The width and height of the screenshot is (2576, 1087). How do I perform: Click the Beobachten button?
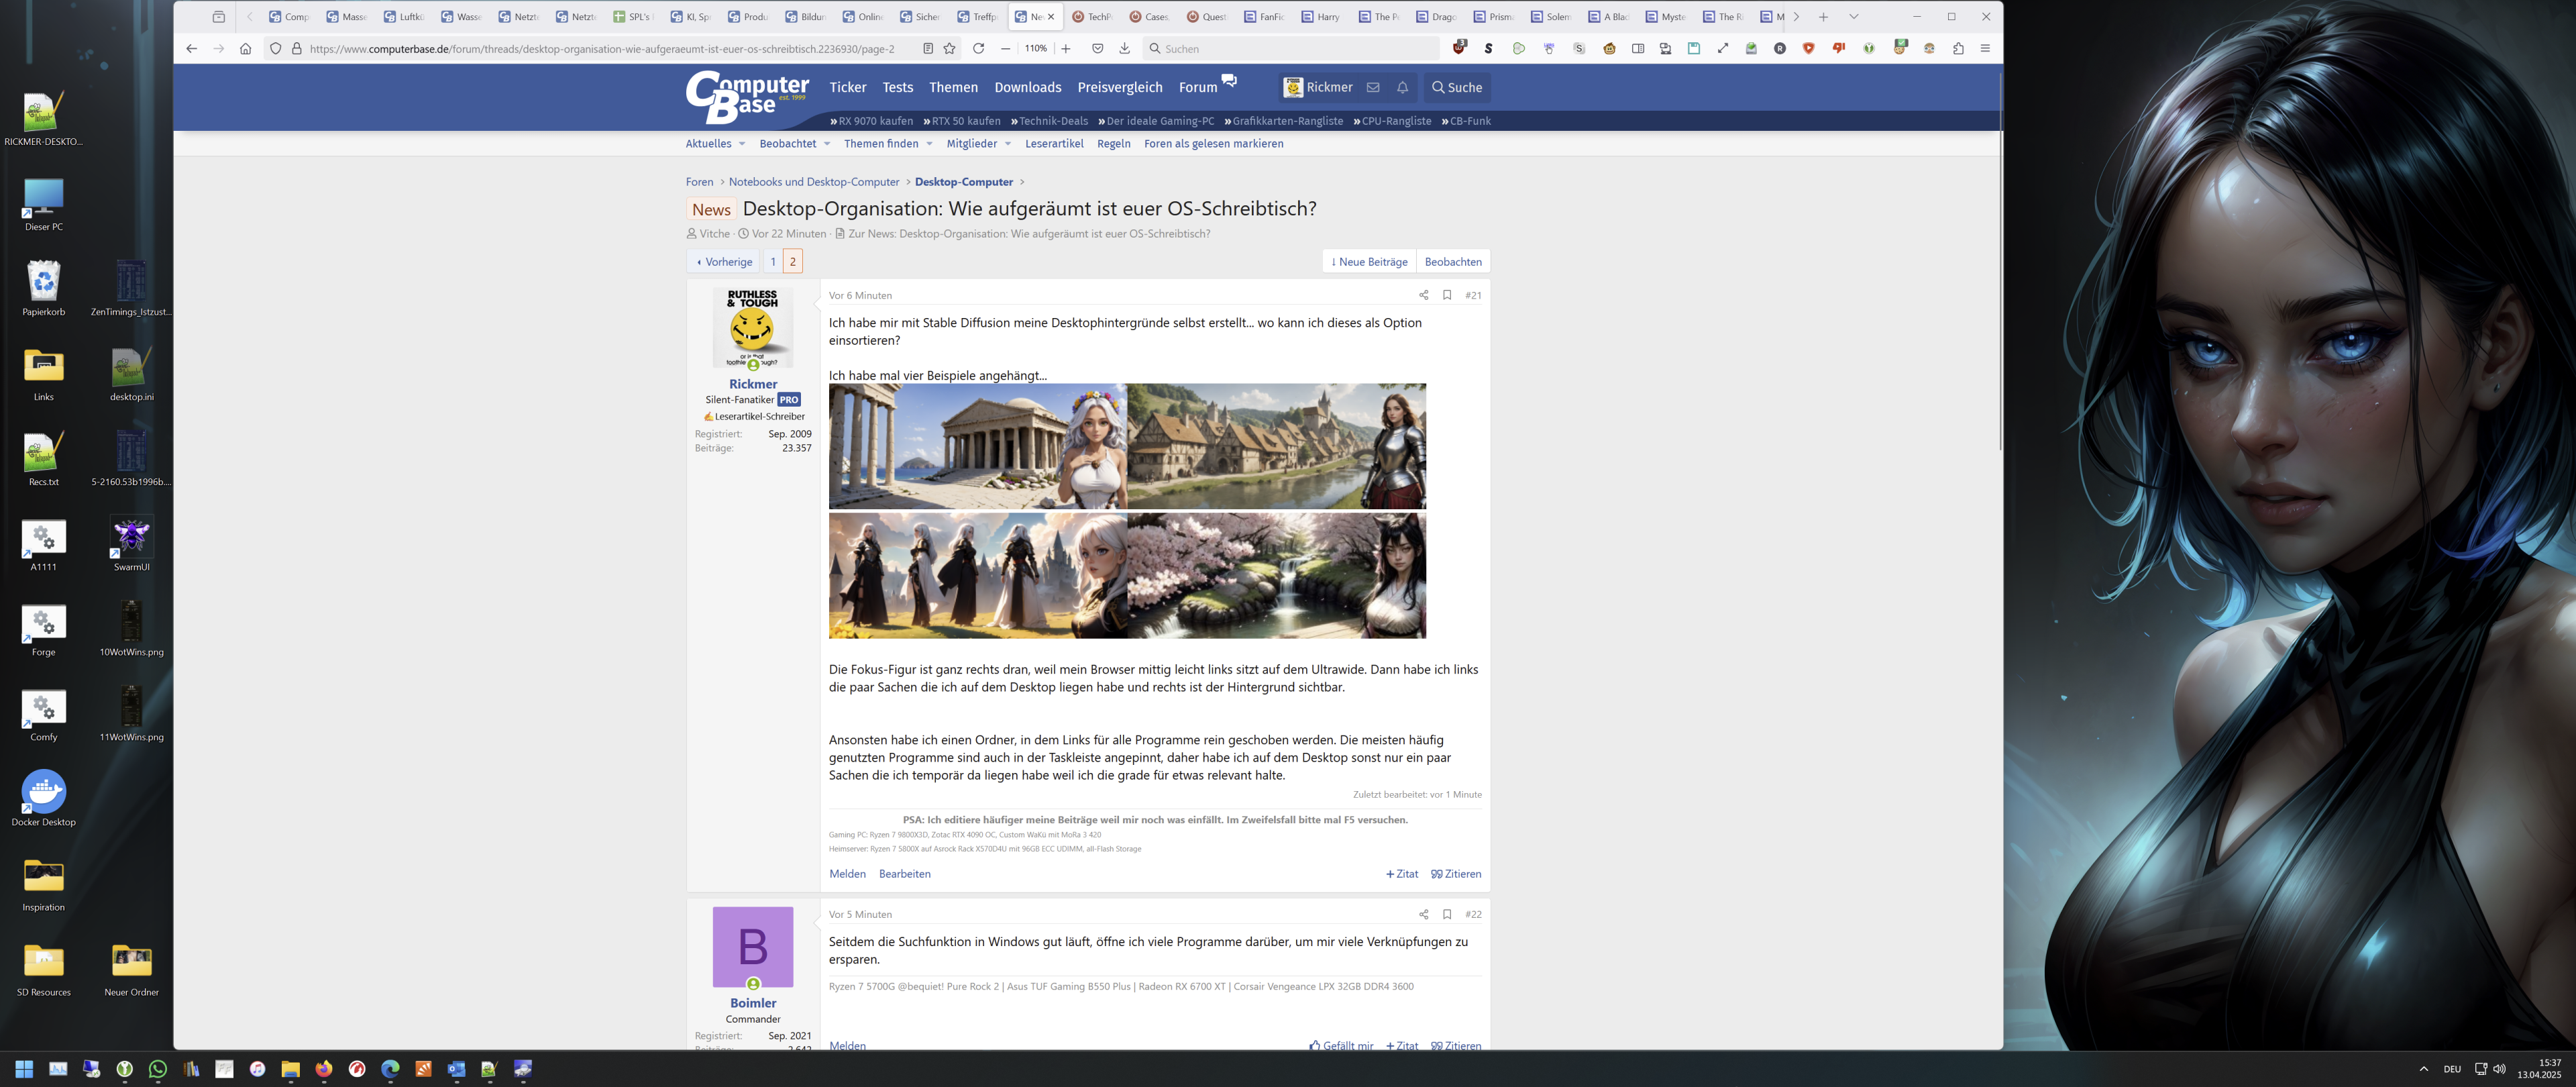tap(1453, 262)
